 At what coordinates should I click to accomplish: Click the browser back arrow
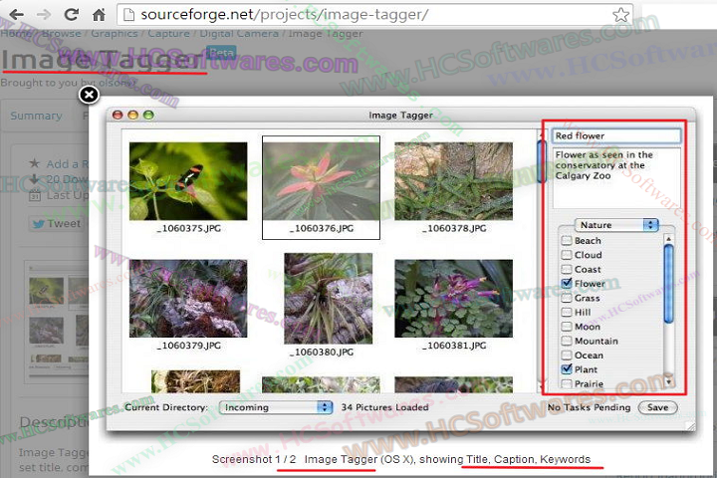[17, 15]
